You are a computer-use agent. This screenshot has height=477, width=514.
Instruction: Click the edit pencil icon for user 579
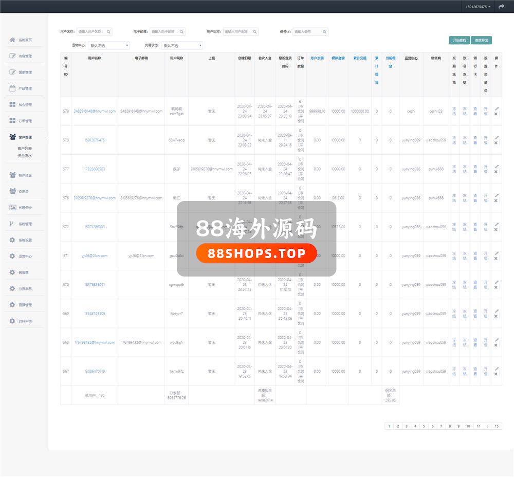(496, 108)
